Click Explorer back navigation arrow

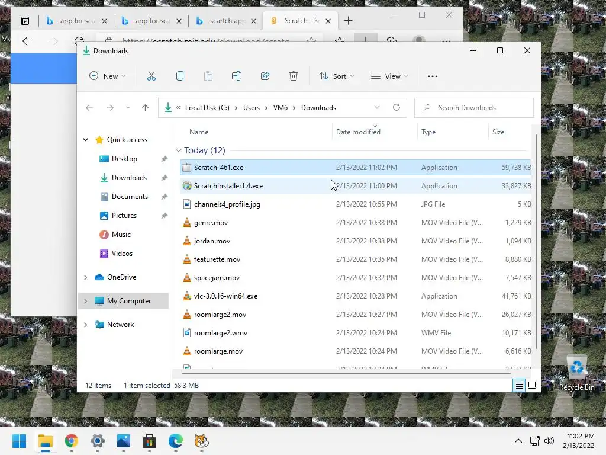[89, 108]
